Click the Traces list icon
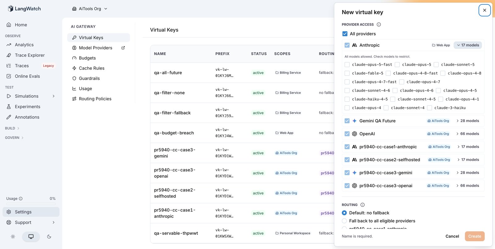Viewport: 495px width, 249px height. coord(9,66)
